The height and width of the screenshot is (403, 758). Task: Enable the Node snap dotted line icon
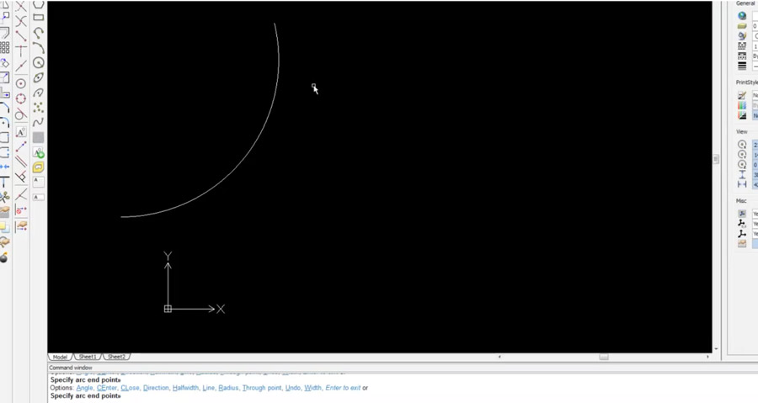(21, 146)
